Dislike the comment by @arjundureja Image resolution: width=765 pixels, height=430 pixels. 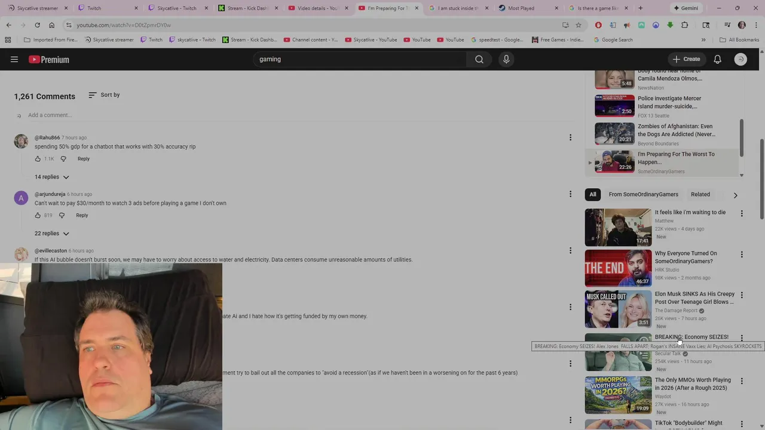click(62, 215)
